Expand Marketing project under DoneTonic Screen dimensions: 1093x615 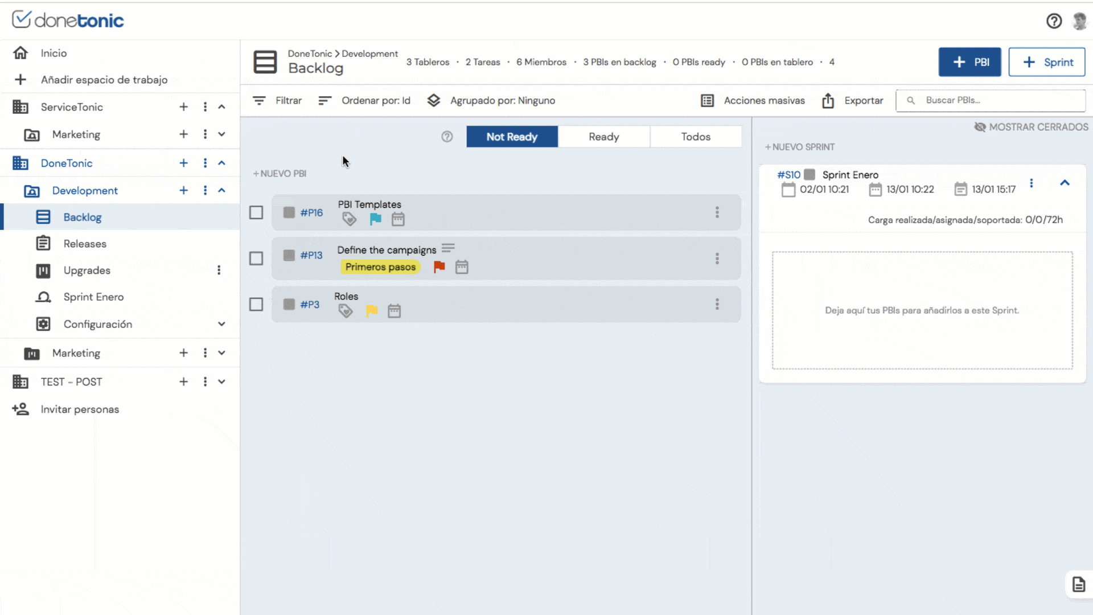tap(221, 353)
